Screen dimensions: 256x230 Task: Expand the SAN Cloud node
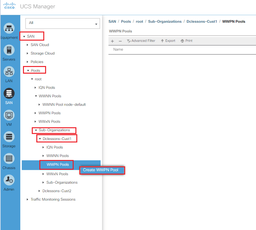[28, 45]
